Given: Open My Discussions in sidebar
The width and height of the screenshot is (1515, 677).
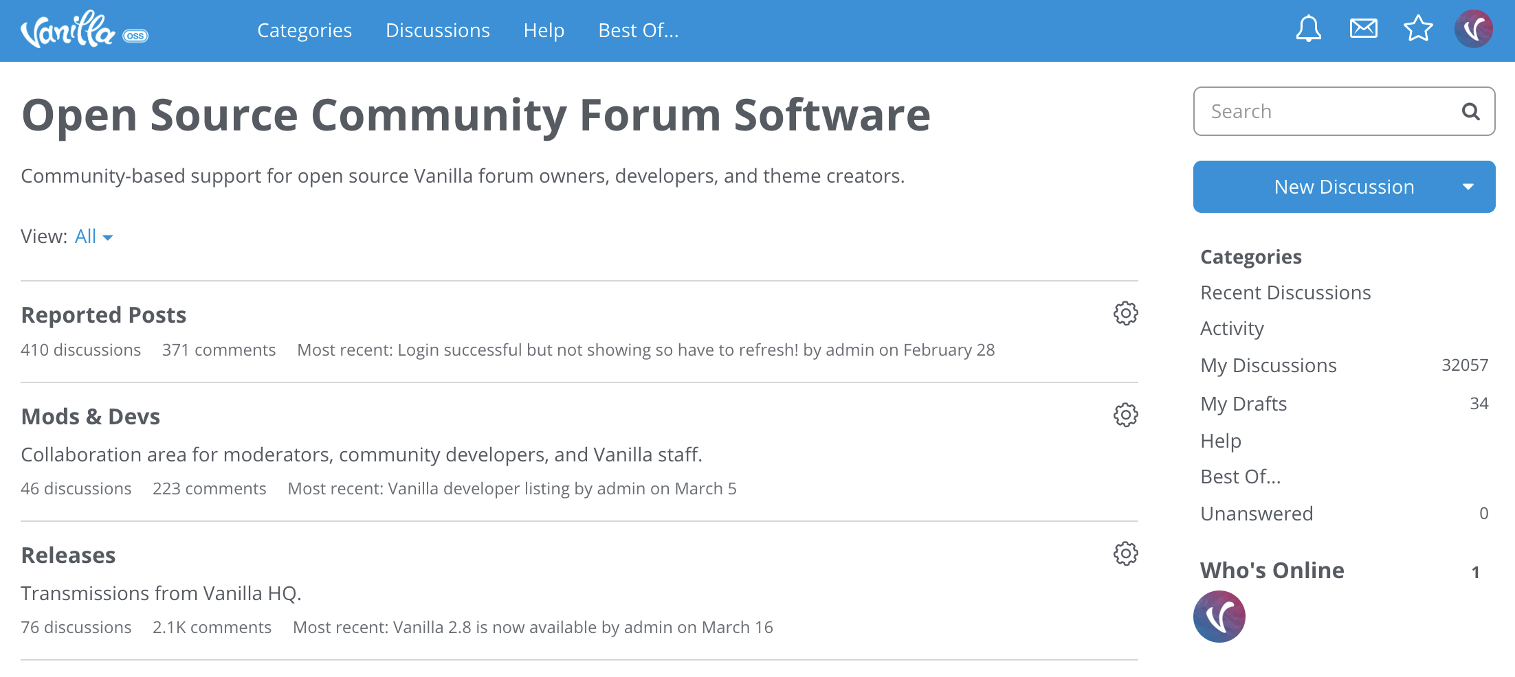Looking at the screenshot, I should tap(1268, 365).
